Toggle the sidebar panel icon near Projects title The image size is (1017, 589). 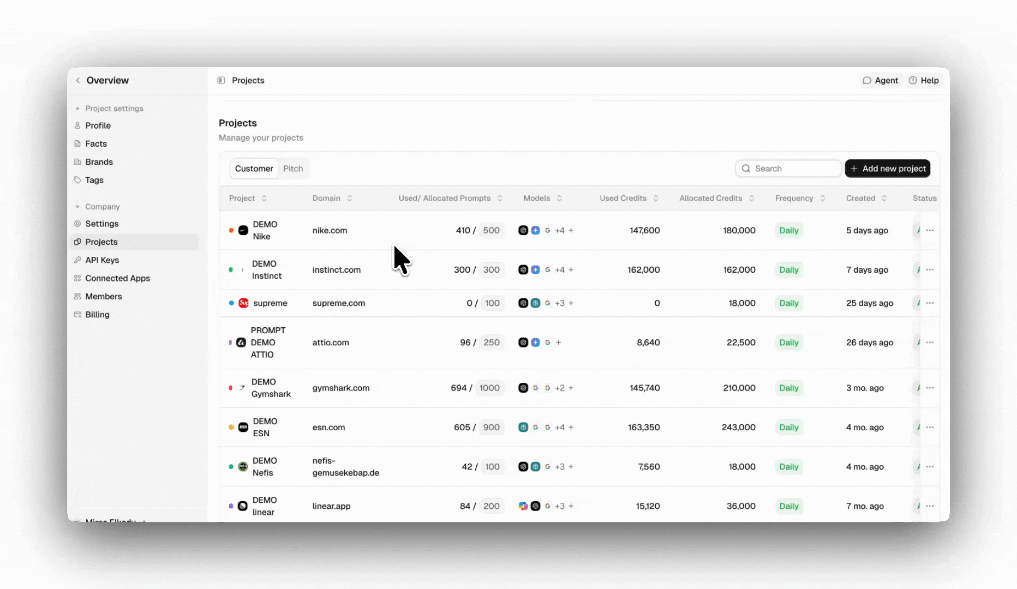221,80
